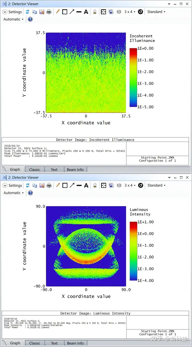Maximize the Incoherent Illuminance Detector Viewer window
The image size is (192, 347).
pos(181,4)
